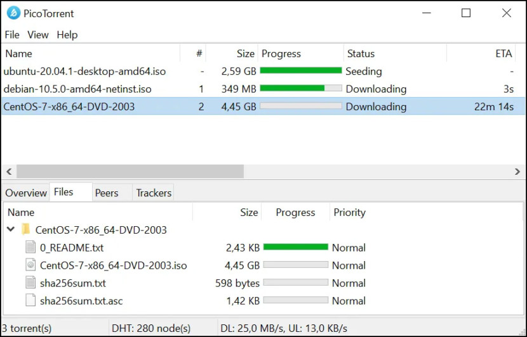Viewport: 527px width, 337px height.
Task: Click the right scroll arrow of horizontal scrollbar
Action: (x=517, y=171)
